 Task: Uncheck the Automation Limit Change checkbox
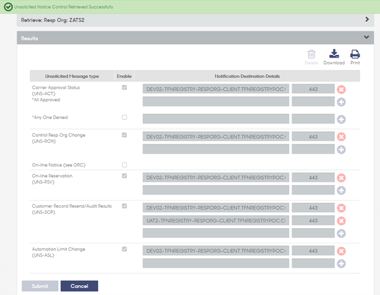click(x=124, y=249)
